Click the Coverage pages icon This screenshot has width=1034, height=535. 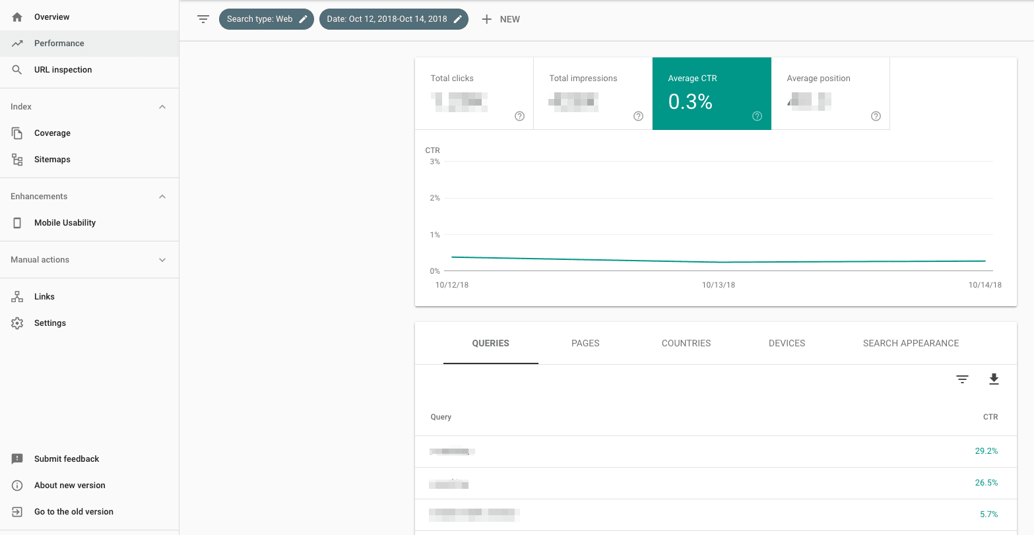tap(17, 133)
